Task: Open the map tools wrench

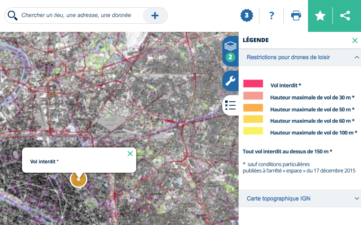Action: pyautogui.click(x=230, y=81)
